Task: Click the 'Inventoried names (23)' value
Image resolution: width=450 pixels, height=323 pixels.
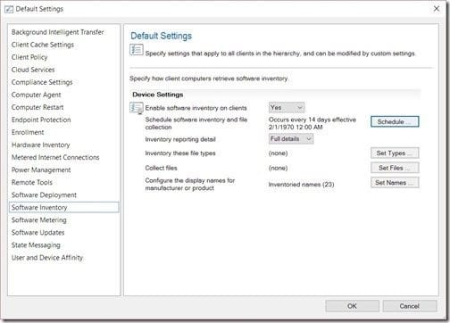Action: (x=301, y=185)
